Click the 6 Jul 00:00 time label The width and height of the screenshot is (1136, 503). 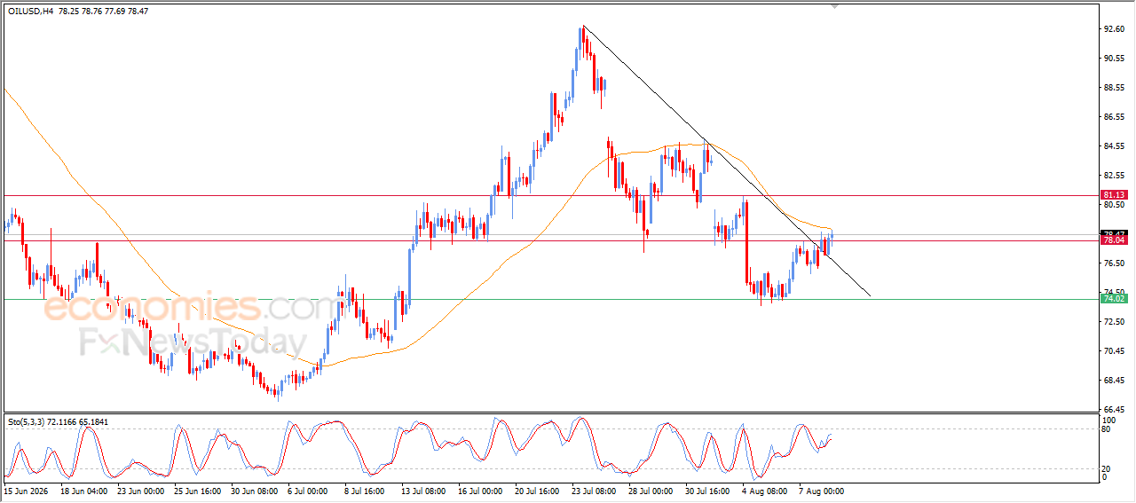(x=306, y=490)
